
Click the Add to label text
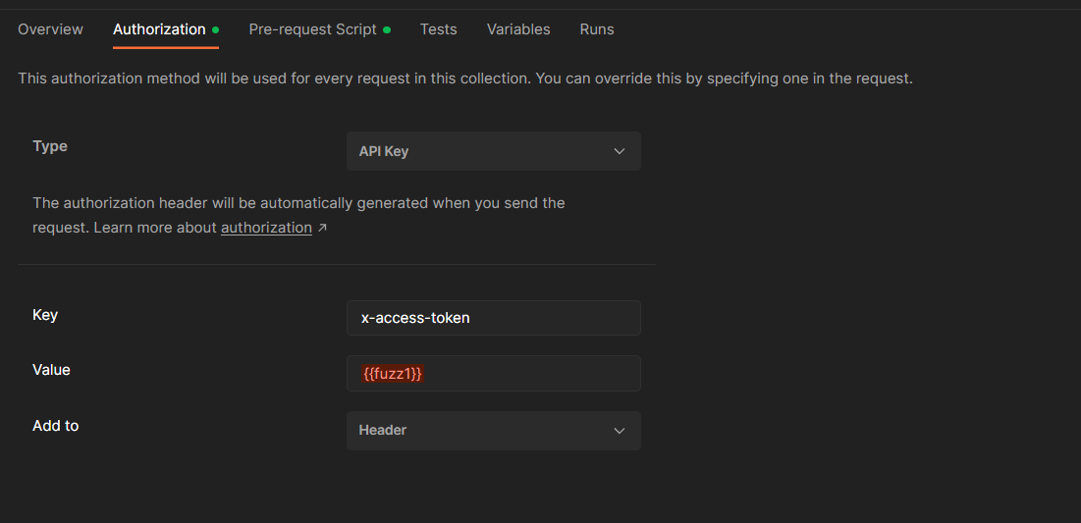pyautogui.click(x=55, y=426)
